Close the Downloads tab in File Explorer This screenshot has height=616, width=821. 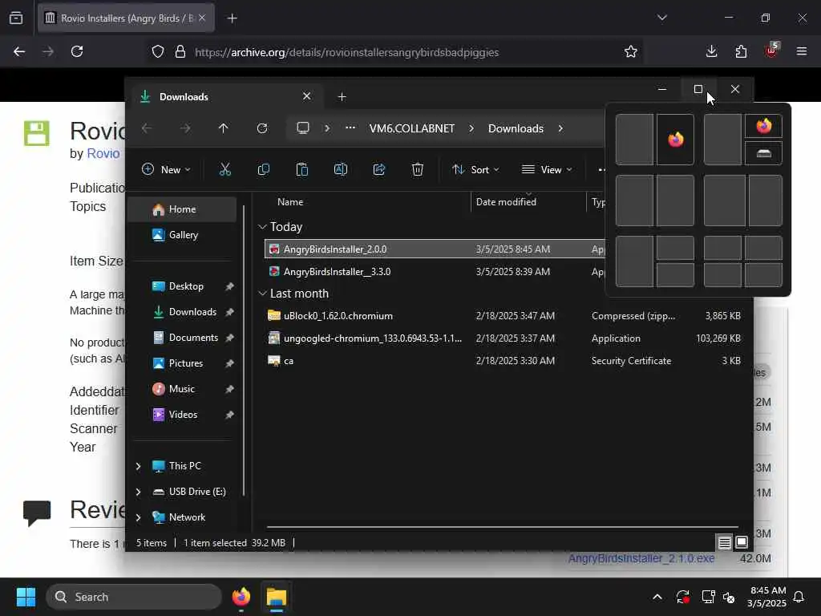pos(307,96)
